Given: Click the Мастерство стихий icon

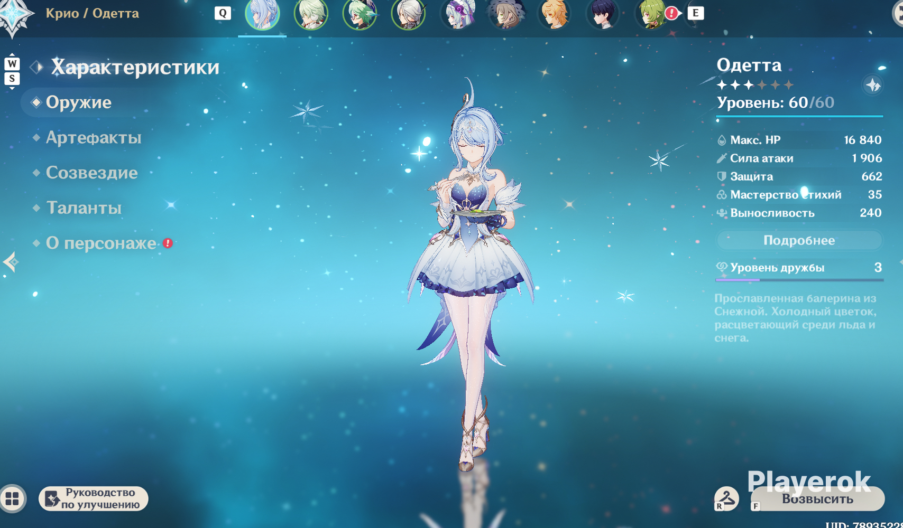Looking at the screenshot, I should (722, 195).
